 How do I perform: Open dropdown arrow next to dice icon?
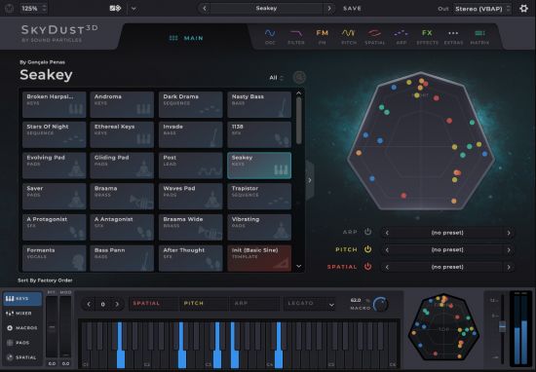[134, 9]
